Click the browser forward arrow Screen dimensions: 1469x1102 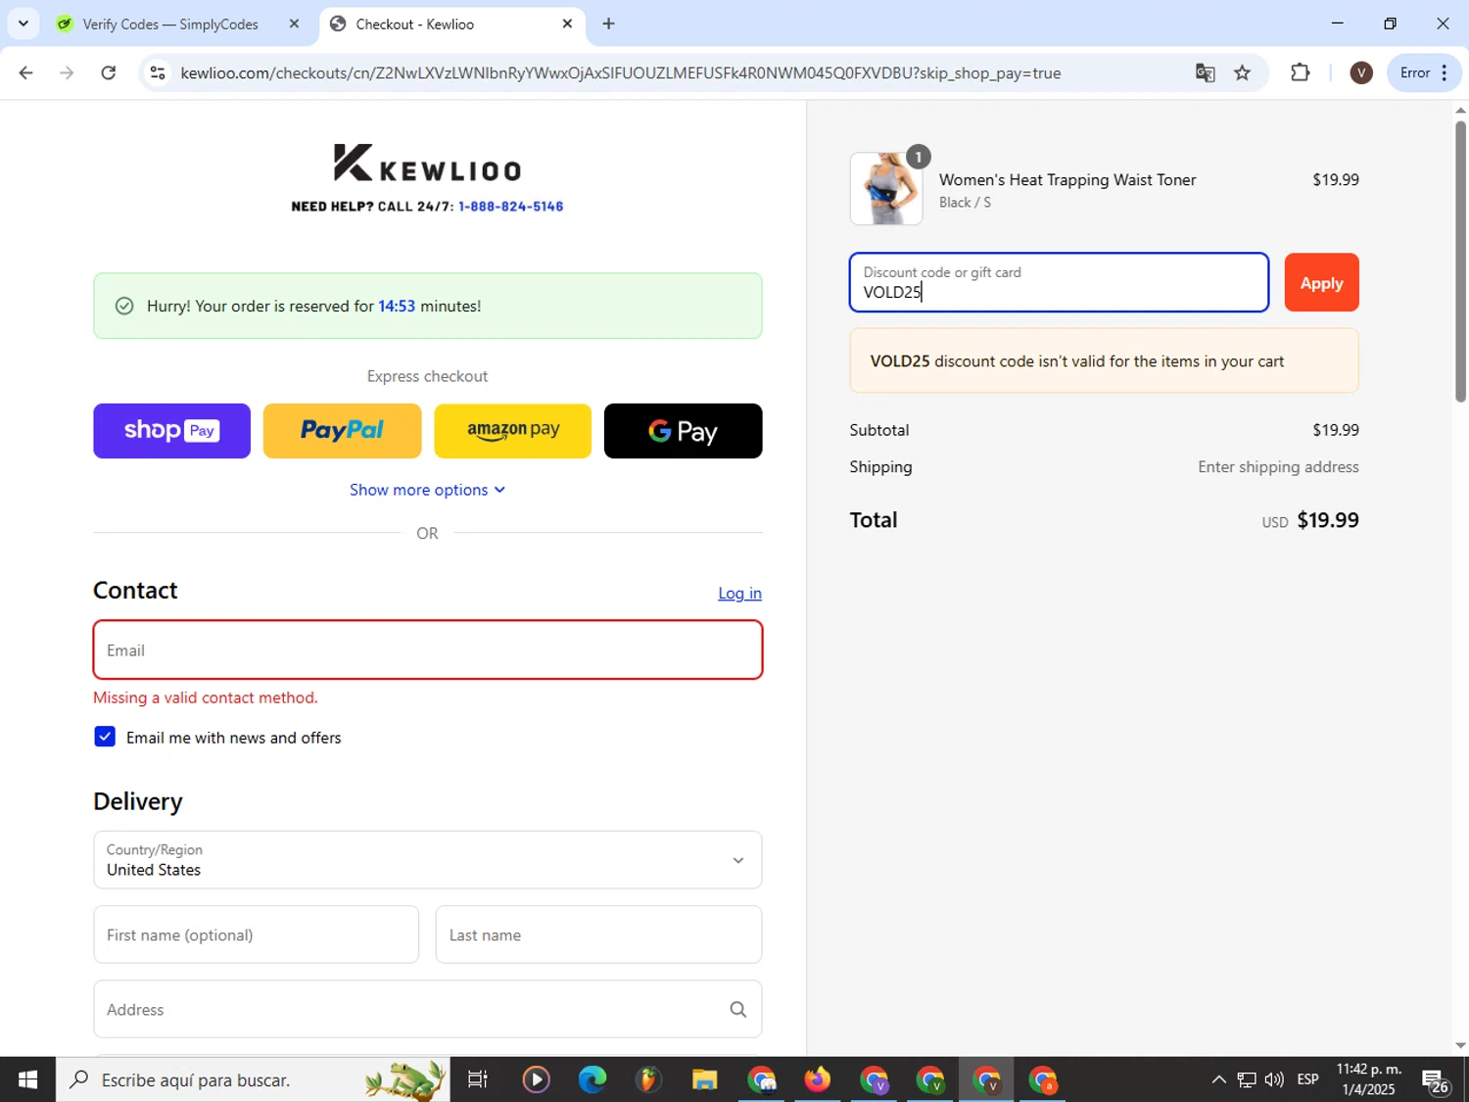click(x=67, y=72)
